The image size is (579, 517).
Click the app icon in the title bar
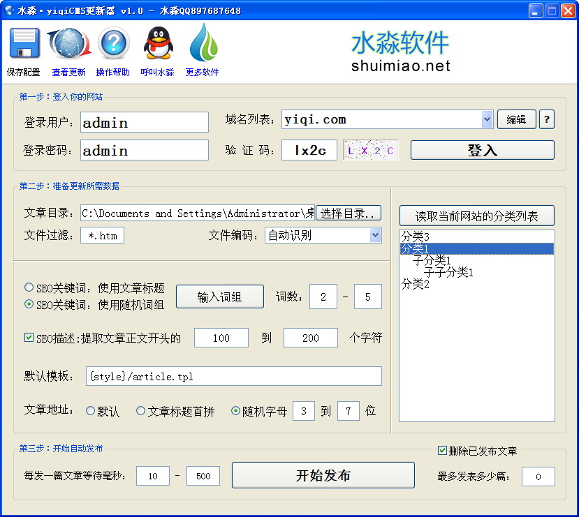pos(8,10)
